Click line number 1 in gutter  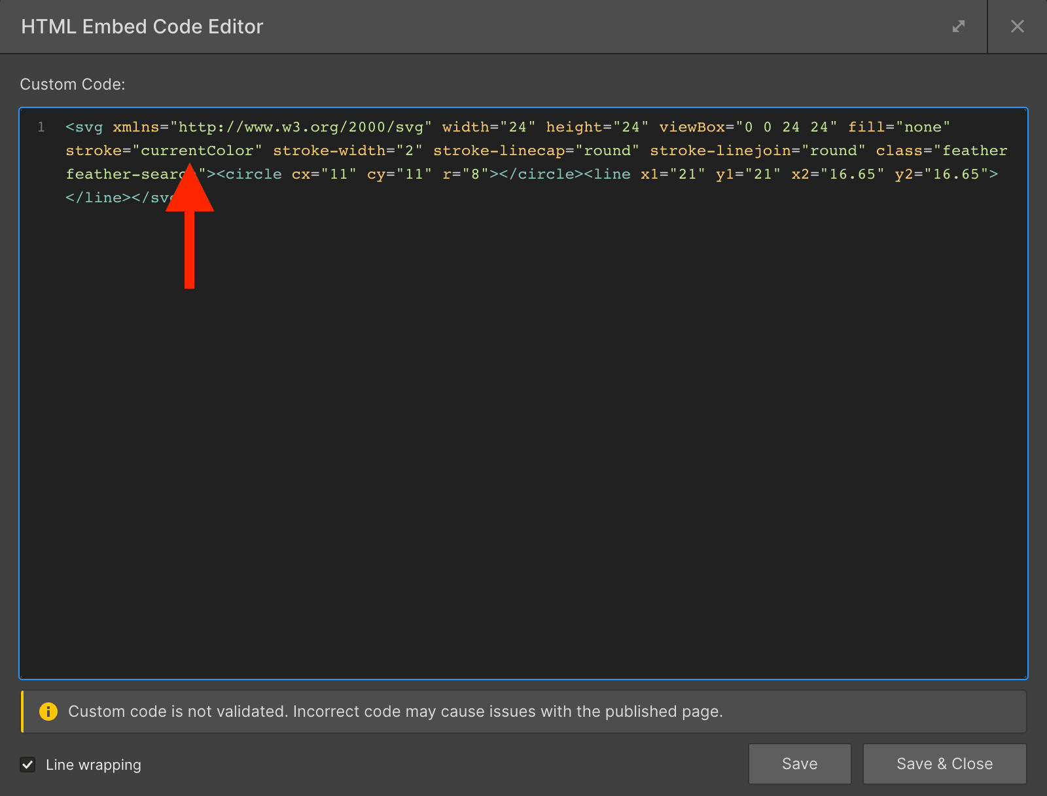point(41,126)
